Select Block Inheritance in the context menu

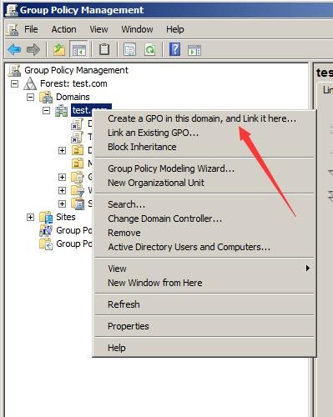(204, 147)
